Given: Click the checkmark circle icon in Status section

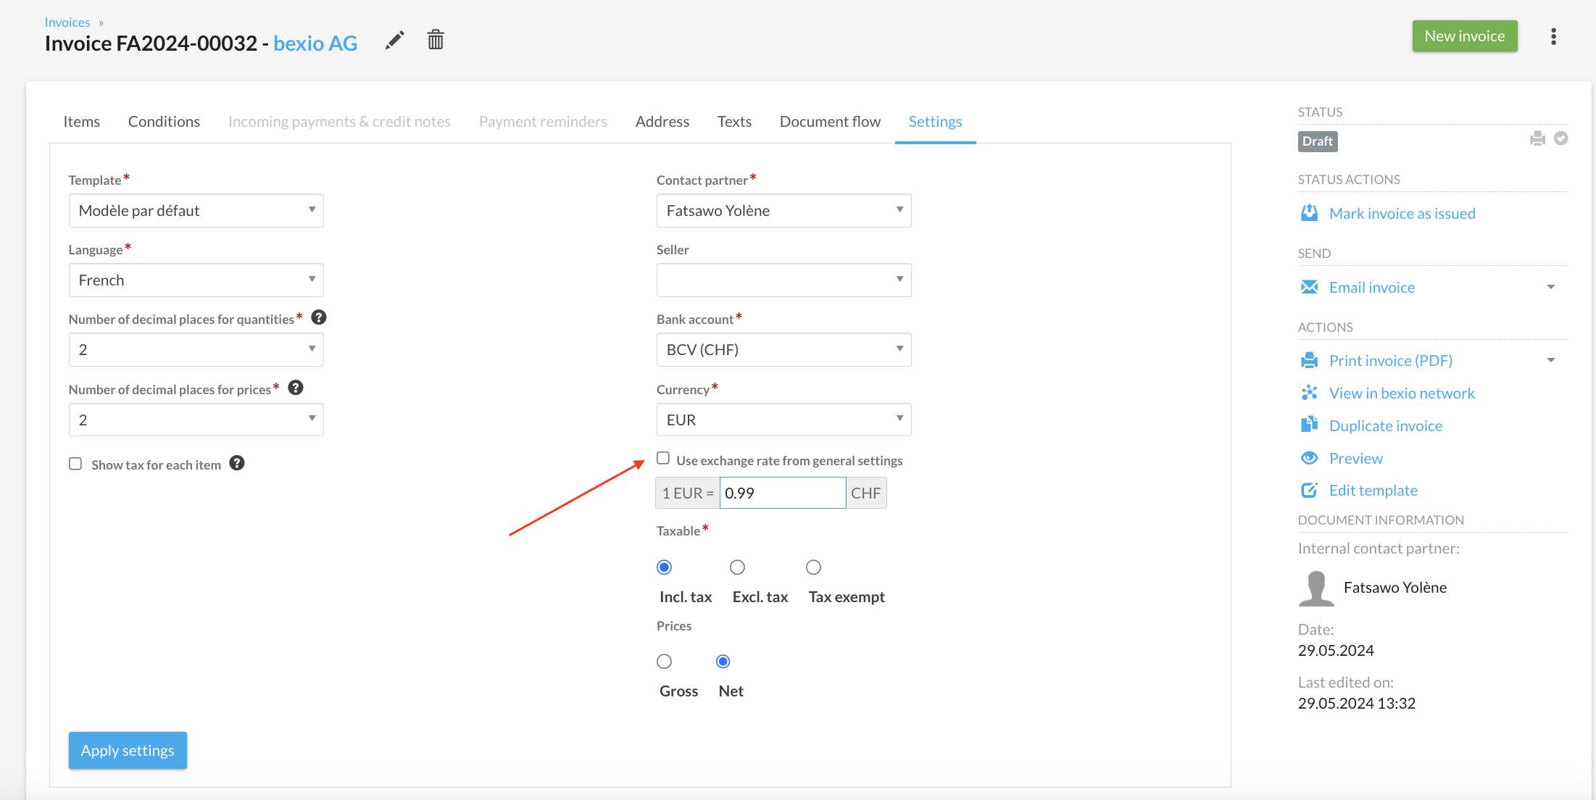Looking at the screenshot, I should (1561, 138).
